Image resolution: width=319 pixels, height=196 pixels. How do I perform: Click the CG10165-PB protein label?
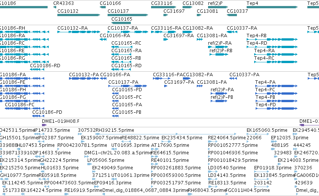coord(127,112)
